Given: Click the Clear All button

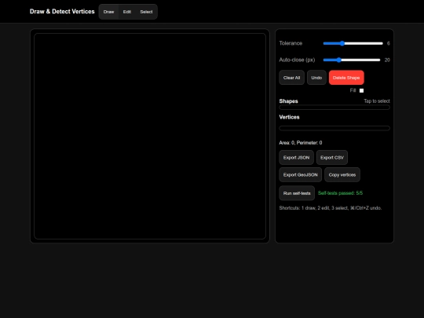Looking at the screenshot, I should (291, 78).
